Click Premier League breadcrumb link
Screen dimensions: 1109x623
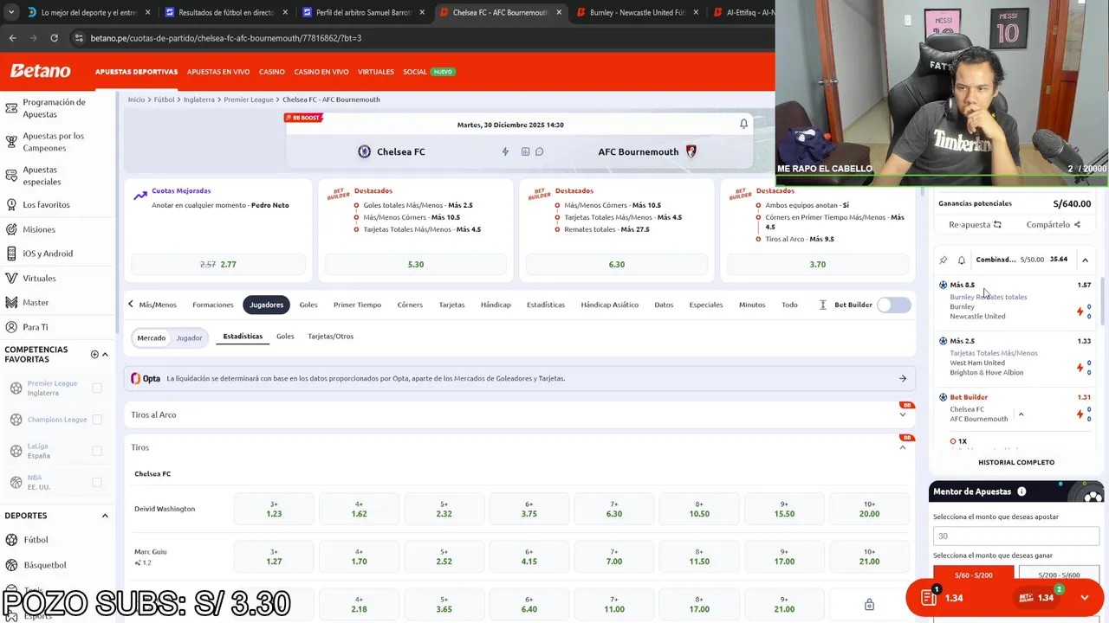[249, 100]
